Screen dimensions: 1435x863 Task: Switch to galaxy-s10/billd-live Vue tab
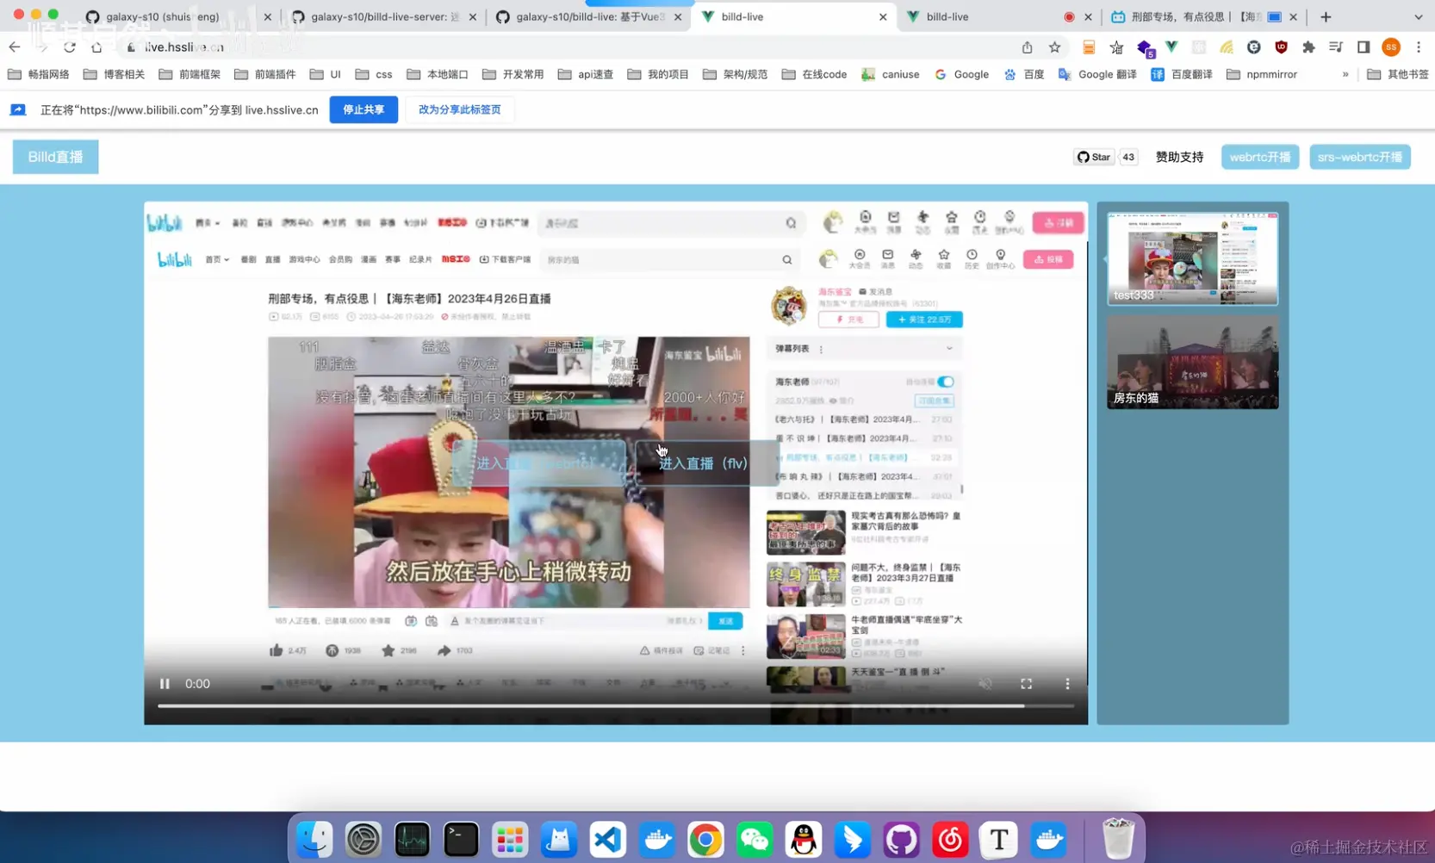click(x=589, y=16)
